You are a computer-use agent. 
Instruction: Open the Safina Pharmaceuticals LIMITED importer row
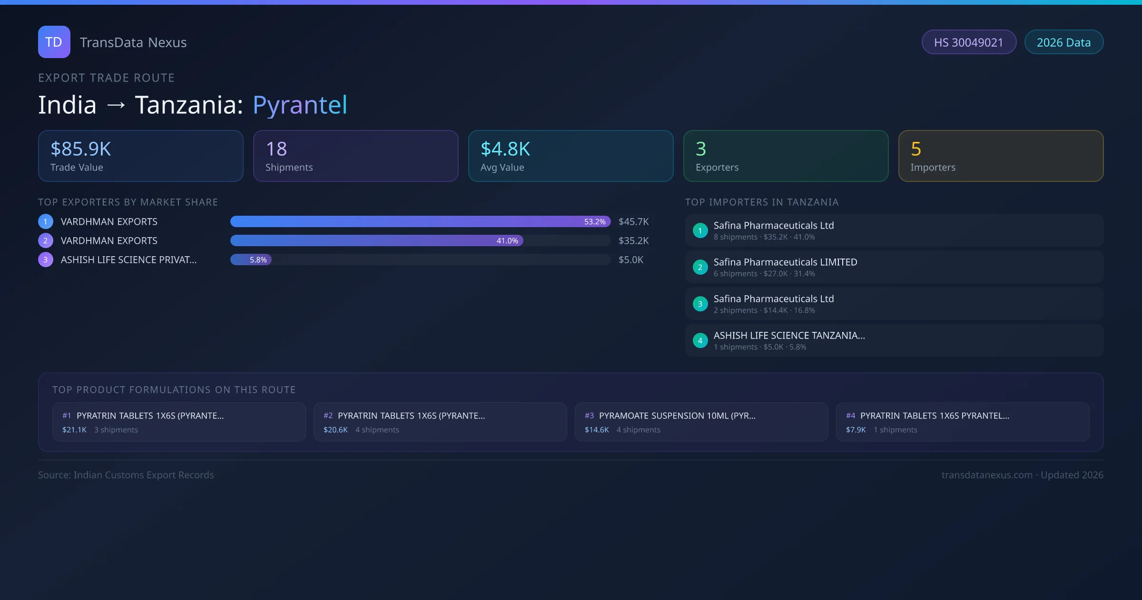[894, 267]
